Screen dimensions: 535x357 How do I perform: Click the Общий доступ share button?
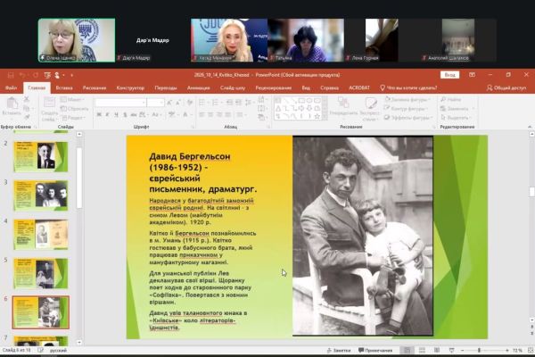pyautogui.click(x=506, y=87)
